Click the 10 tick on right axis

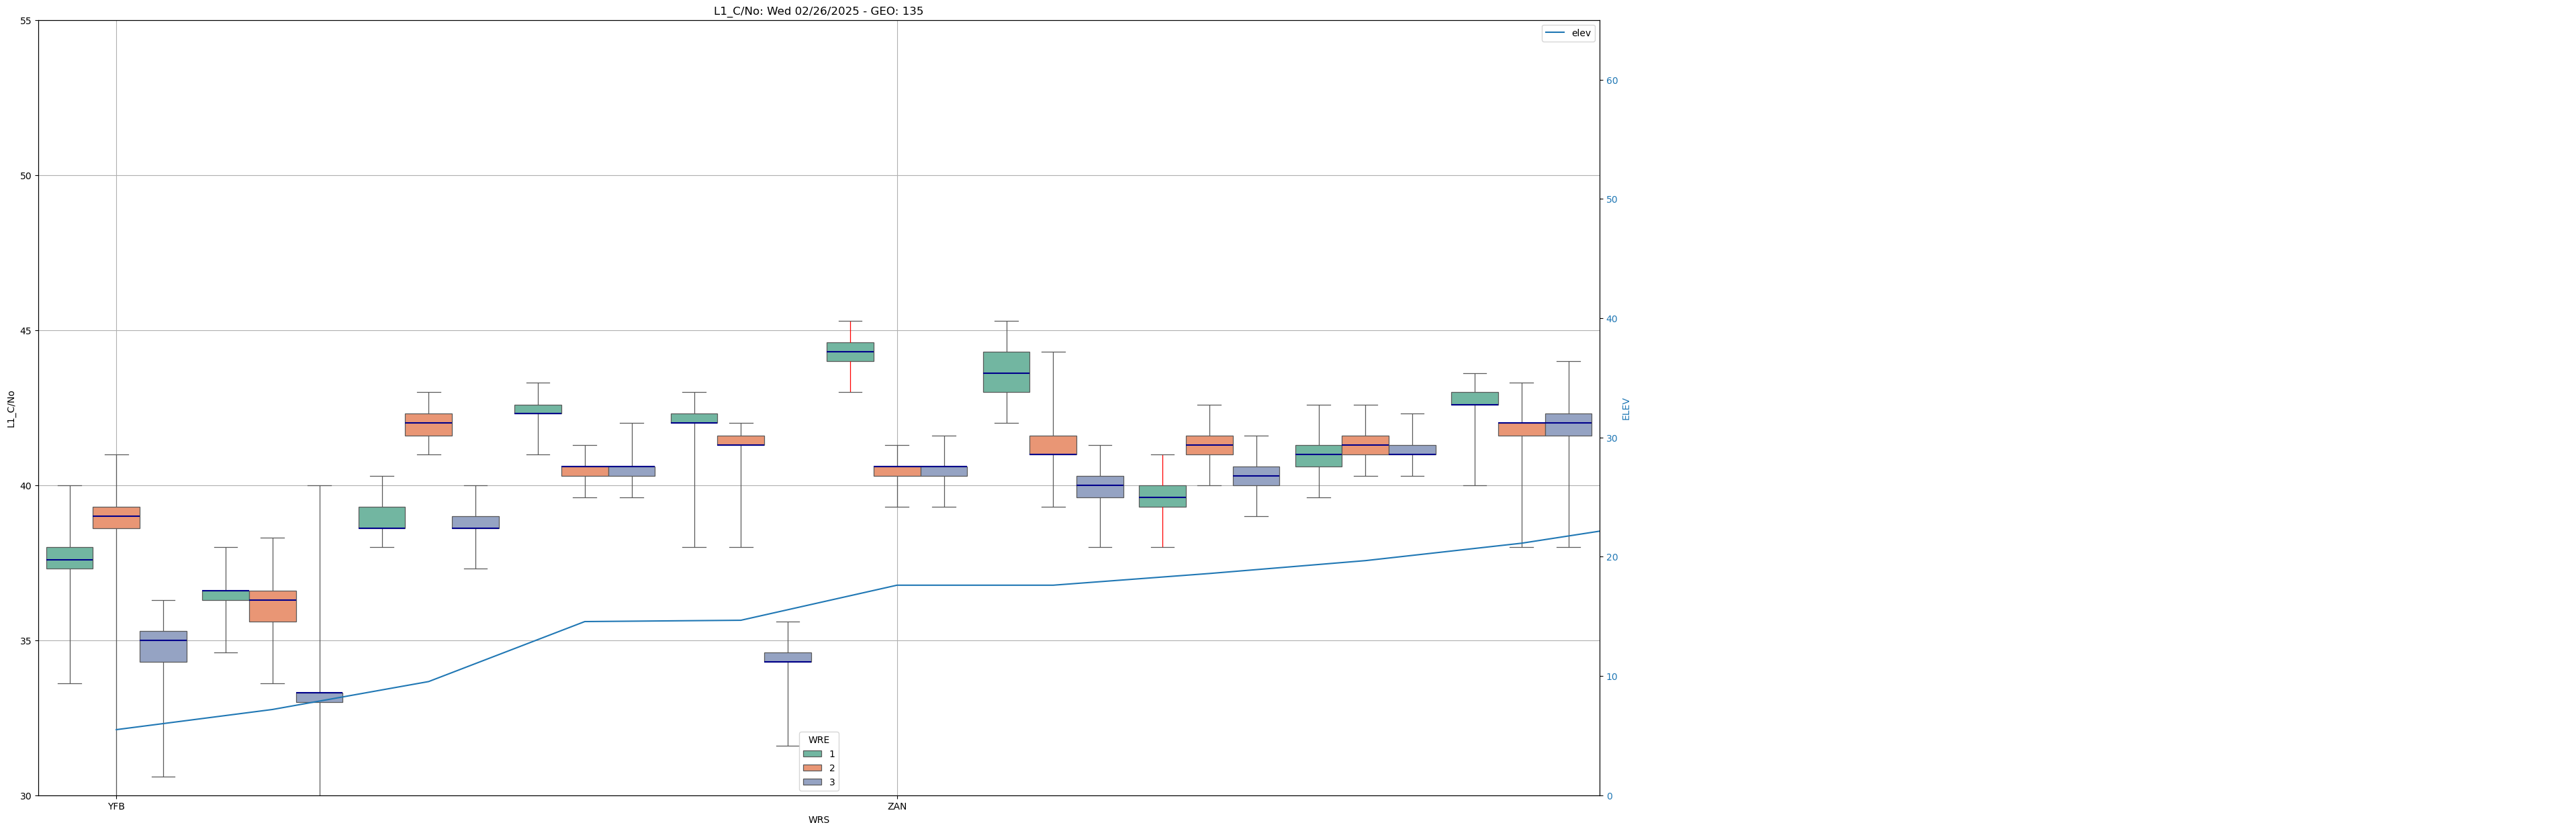pos(1611,677)
